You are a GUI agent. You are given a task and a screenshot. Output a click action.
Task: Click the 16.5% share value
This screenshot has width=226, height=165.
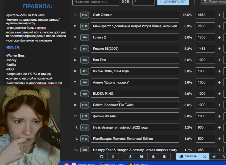(x=187, y=15)
